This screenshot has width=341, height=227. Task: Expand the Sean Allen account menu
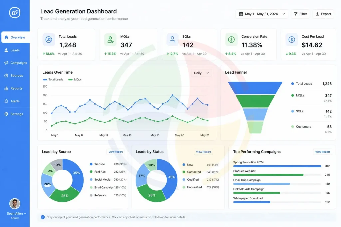(16, 214)
